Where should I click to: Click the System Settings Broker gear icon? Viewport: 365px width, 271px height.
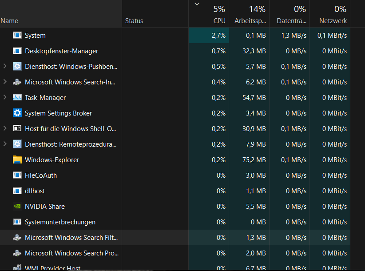[17, 113]
